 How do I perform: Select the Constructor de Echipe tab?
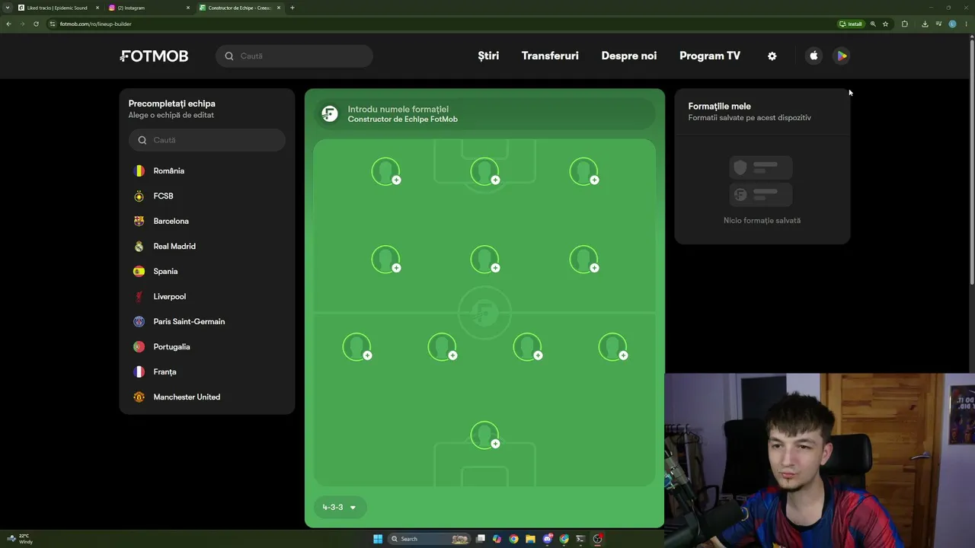[241, 8]
